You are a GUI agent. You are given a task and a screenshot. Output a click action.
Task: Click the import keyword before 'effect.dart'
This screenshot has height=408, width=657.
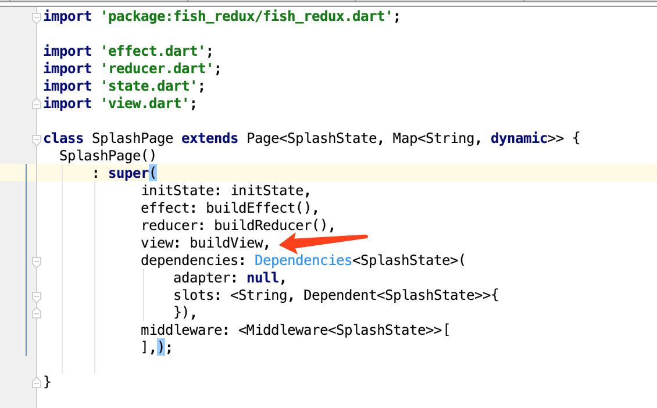[x=67, y=51]
